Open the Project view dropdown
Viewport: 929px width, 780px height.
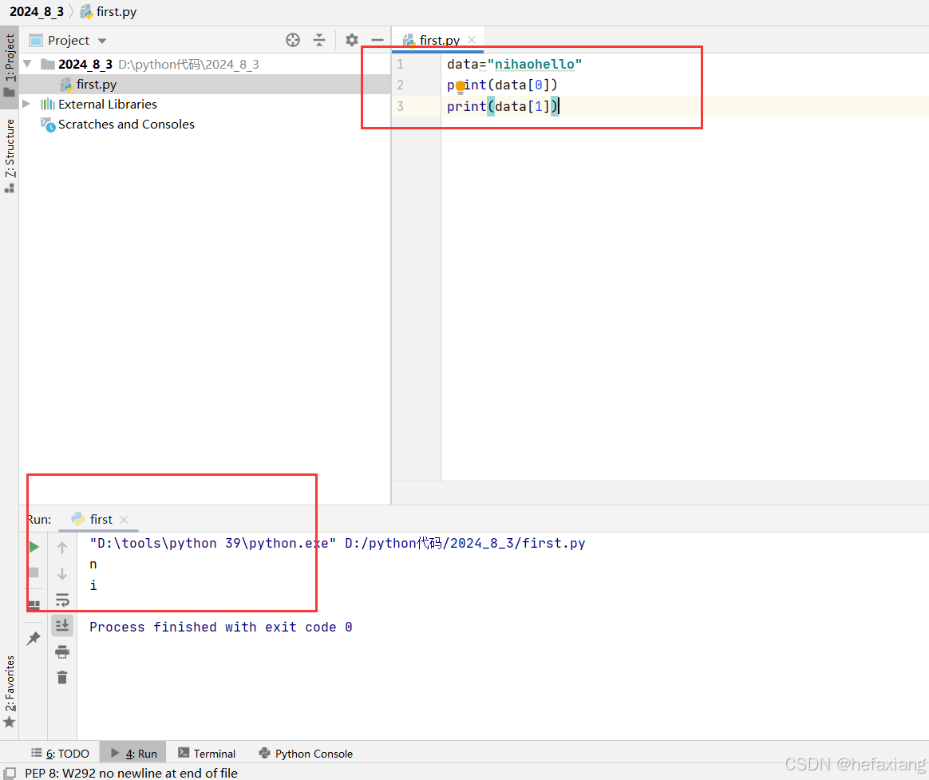point(102,41)
